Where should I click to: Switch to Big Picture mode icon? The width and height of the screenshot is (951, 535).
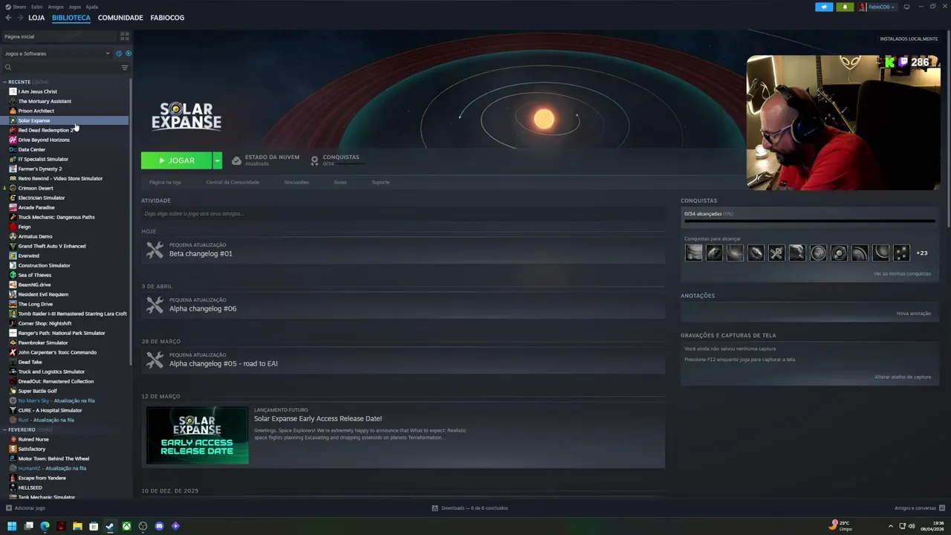[x=906, y=7]
